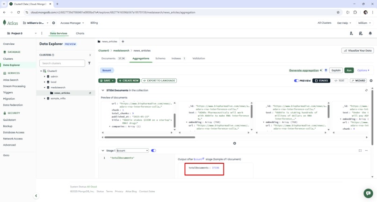Open the Charts tab
Screen dimensions: 377x202
coord(80,33)
